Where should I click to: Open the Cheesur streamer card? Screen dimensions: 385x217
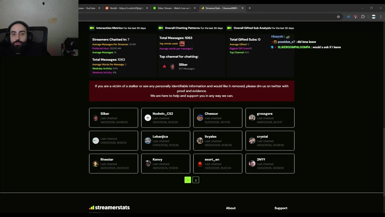point(218,118)
